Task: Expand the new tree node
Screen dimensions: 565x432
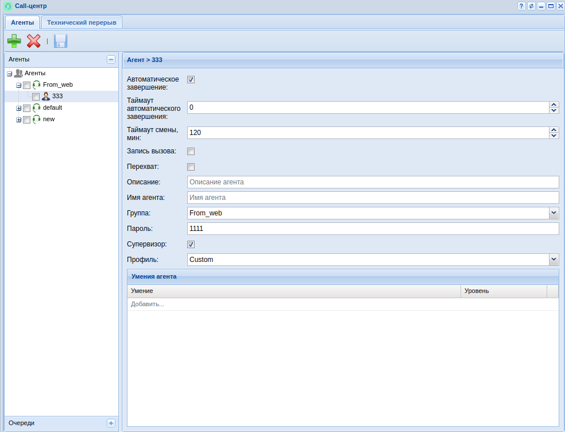Action: tap(19, 120)
